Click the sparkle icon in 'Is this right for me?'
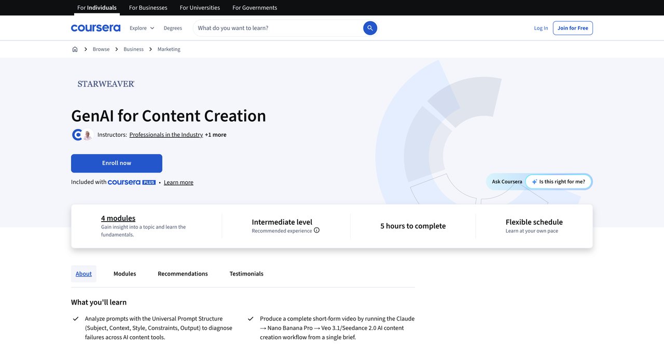664x347 pixels. pyautogui.click(x=534, y=182)
